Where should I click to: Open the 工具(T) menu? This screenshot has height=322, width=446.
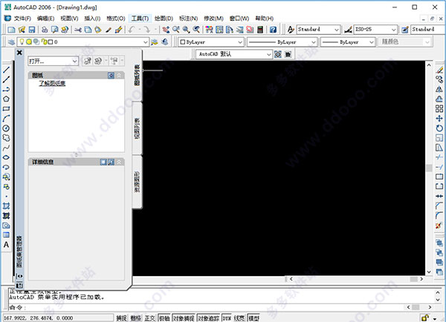(x=140, y=19)
